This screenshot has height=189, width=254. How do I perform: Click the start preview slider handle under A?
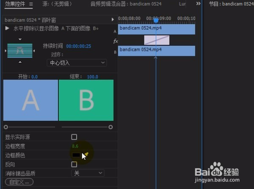[x=6, y=127]
